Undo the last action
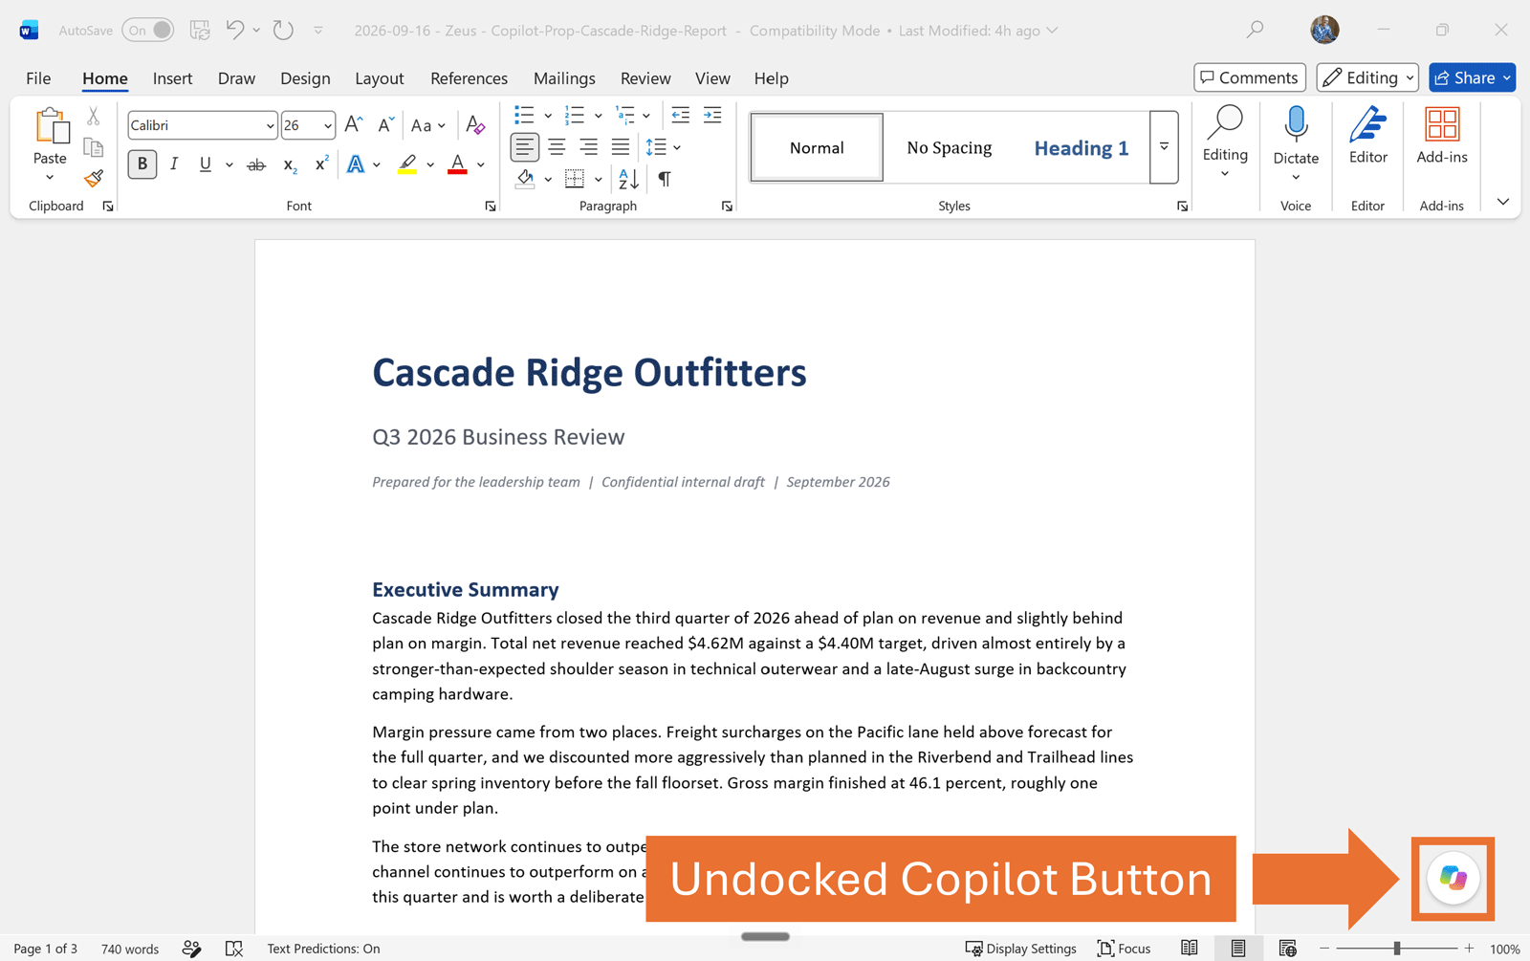1530x961 pixels. click(x=235, y=30)
